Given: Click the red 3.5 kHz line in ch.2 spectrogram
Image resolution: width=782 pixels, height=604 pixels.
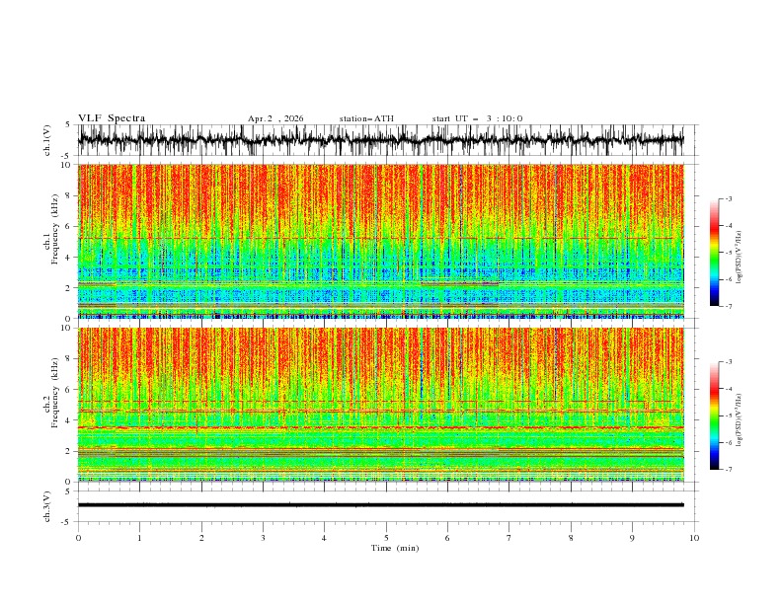Looking at the screenshot, I should 381,427.
